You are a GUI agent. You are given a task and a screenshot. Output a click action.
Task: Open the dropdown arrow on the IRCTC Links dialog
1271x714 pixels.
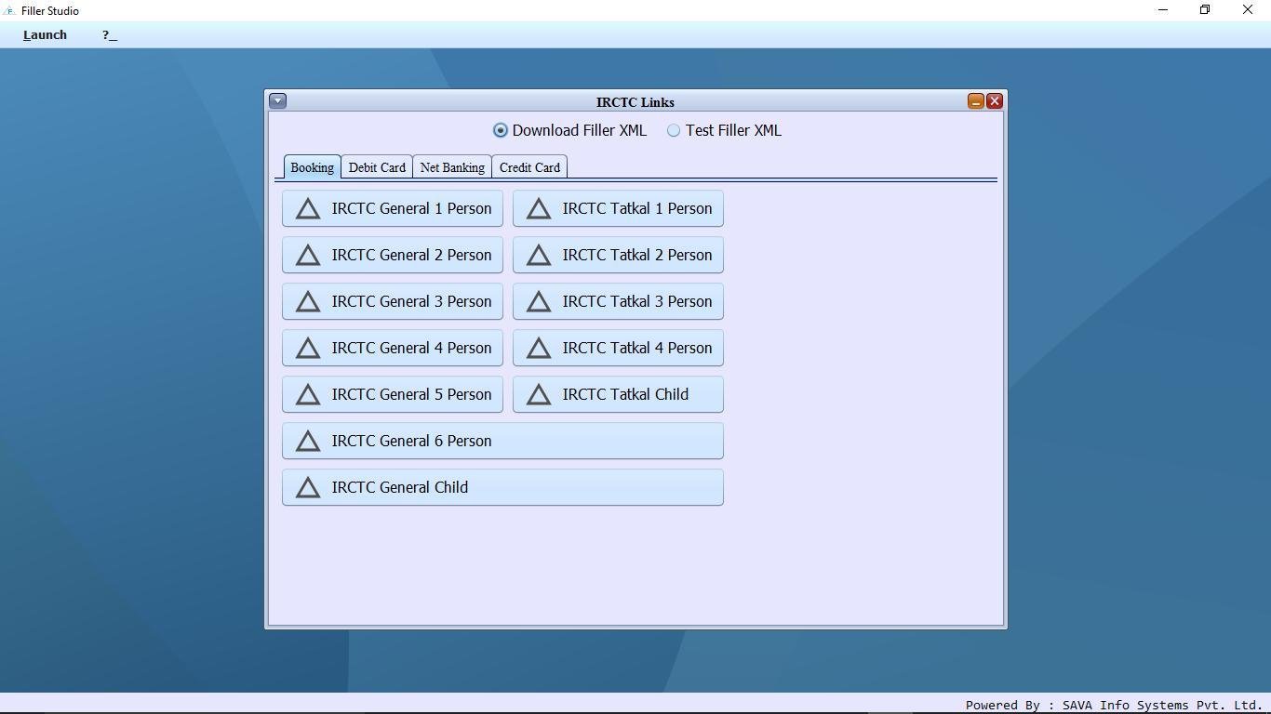pos(277,100)
